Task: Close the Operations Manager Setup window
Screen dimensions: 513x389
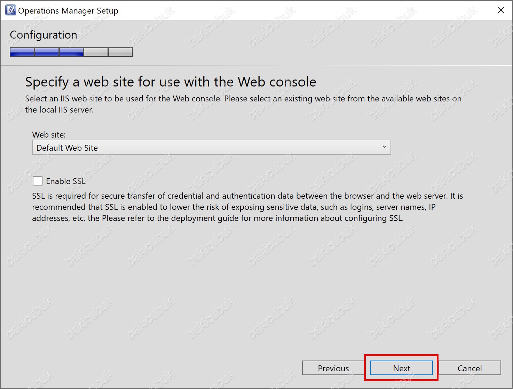Action: [500, 10]
